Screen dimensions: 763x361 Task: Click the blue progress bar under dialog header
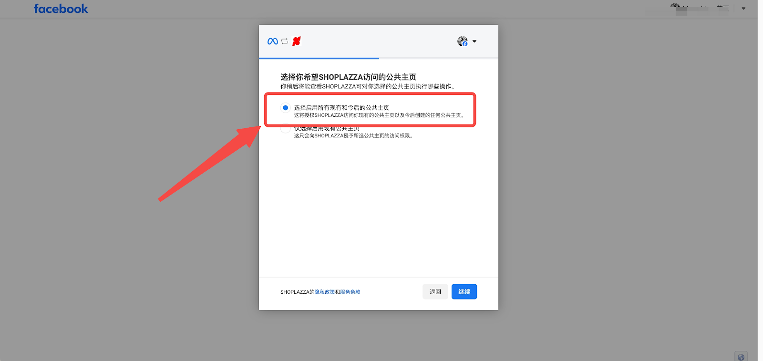tap(319, 58)
